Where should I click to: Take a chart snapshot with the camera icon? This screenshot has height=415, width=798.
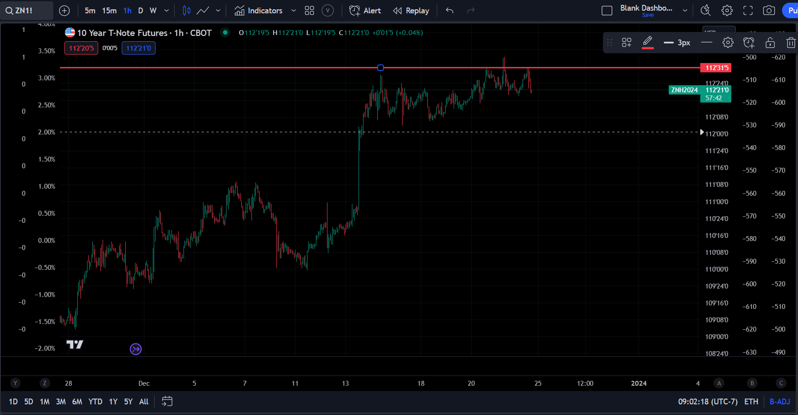point(769,11)
